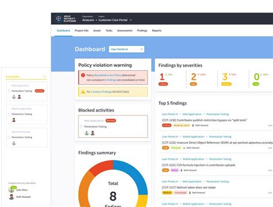Open finding CCP-1227 Refresh token does not rotate
Screen dimensions: 273x207
coord(189,187)
